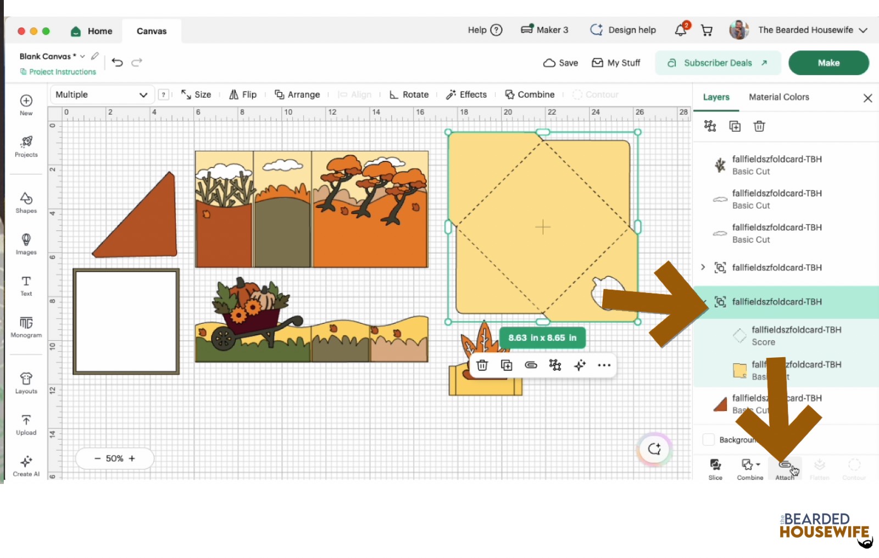Open the top toolbar Combine menu
The image size is (879, 558).
pos(530,94)
